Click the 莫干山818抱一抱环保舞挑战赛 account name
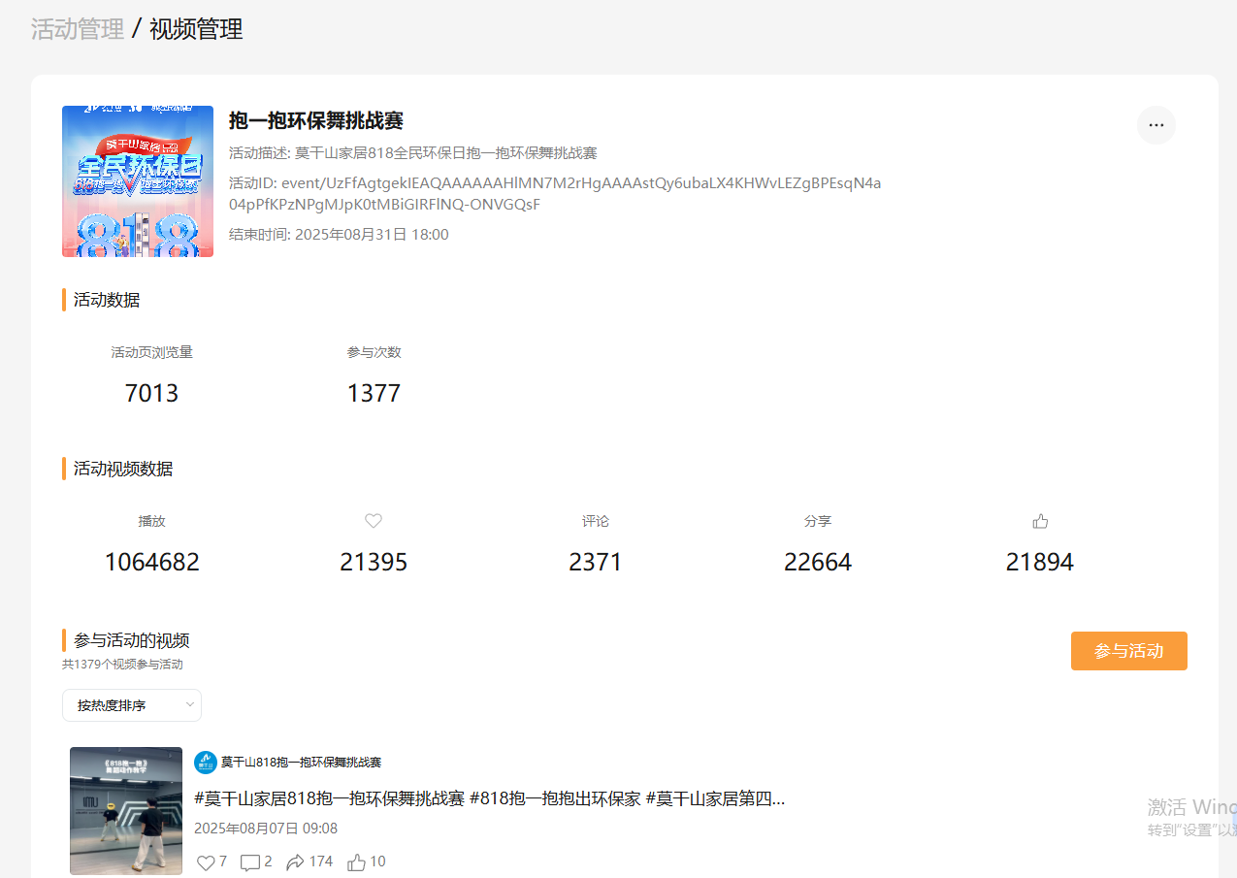 pos(301,763)
